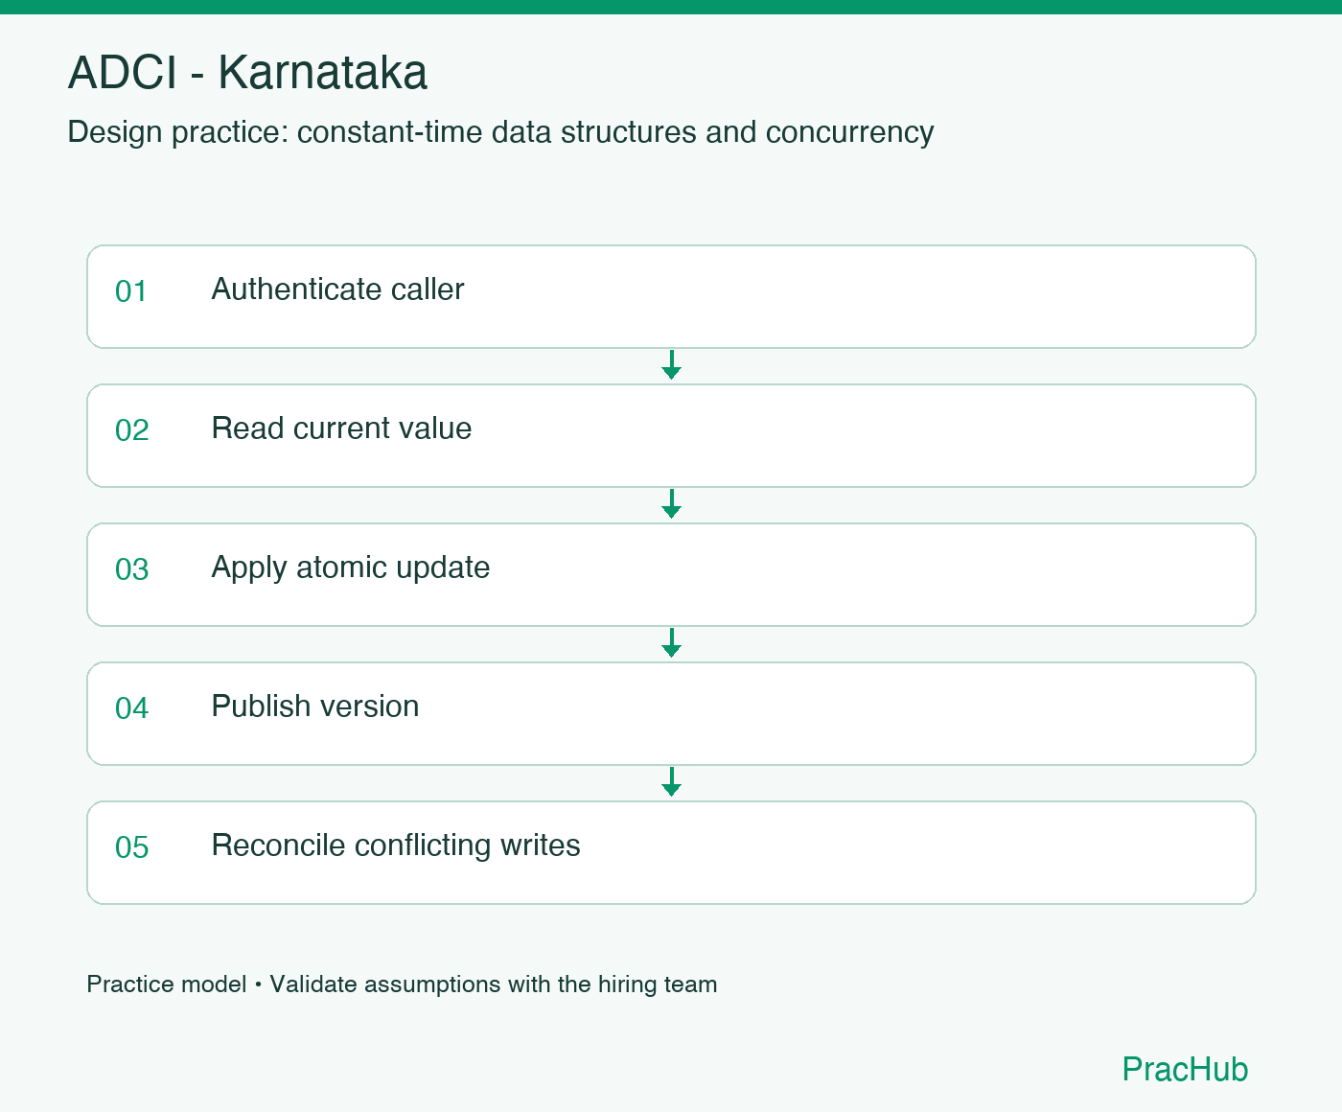Viewport: 1342px width, 1112px height.
Task: Click the arrow between steps 01 and 02
Action: pyautogui.click(x=671, y=365)
